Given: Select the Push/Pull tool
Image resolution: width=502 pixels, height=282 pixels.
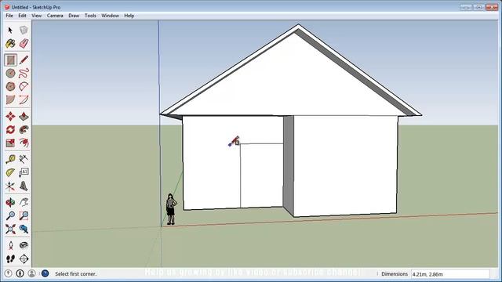Looking at the screenshot, I should pyautogui.click(x=24, y=117).
